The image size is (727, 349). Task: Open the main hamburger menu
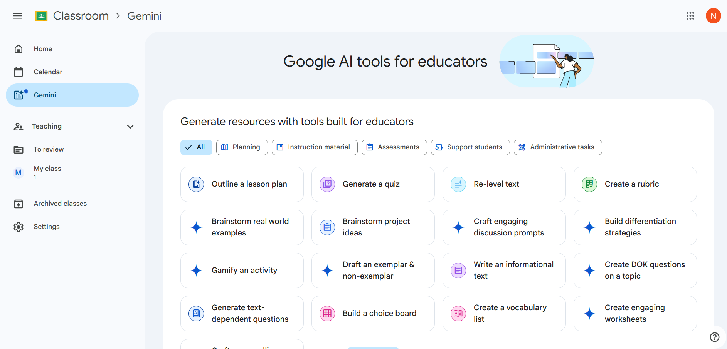[17, 16]
